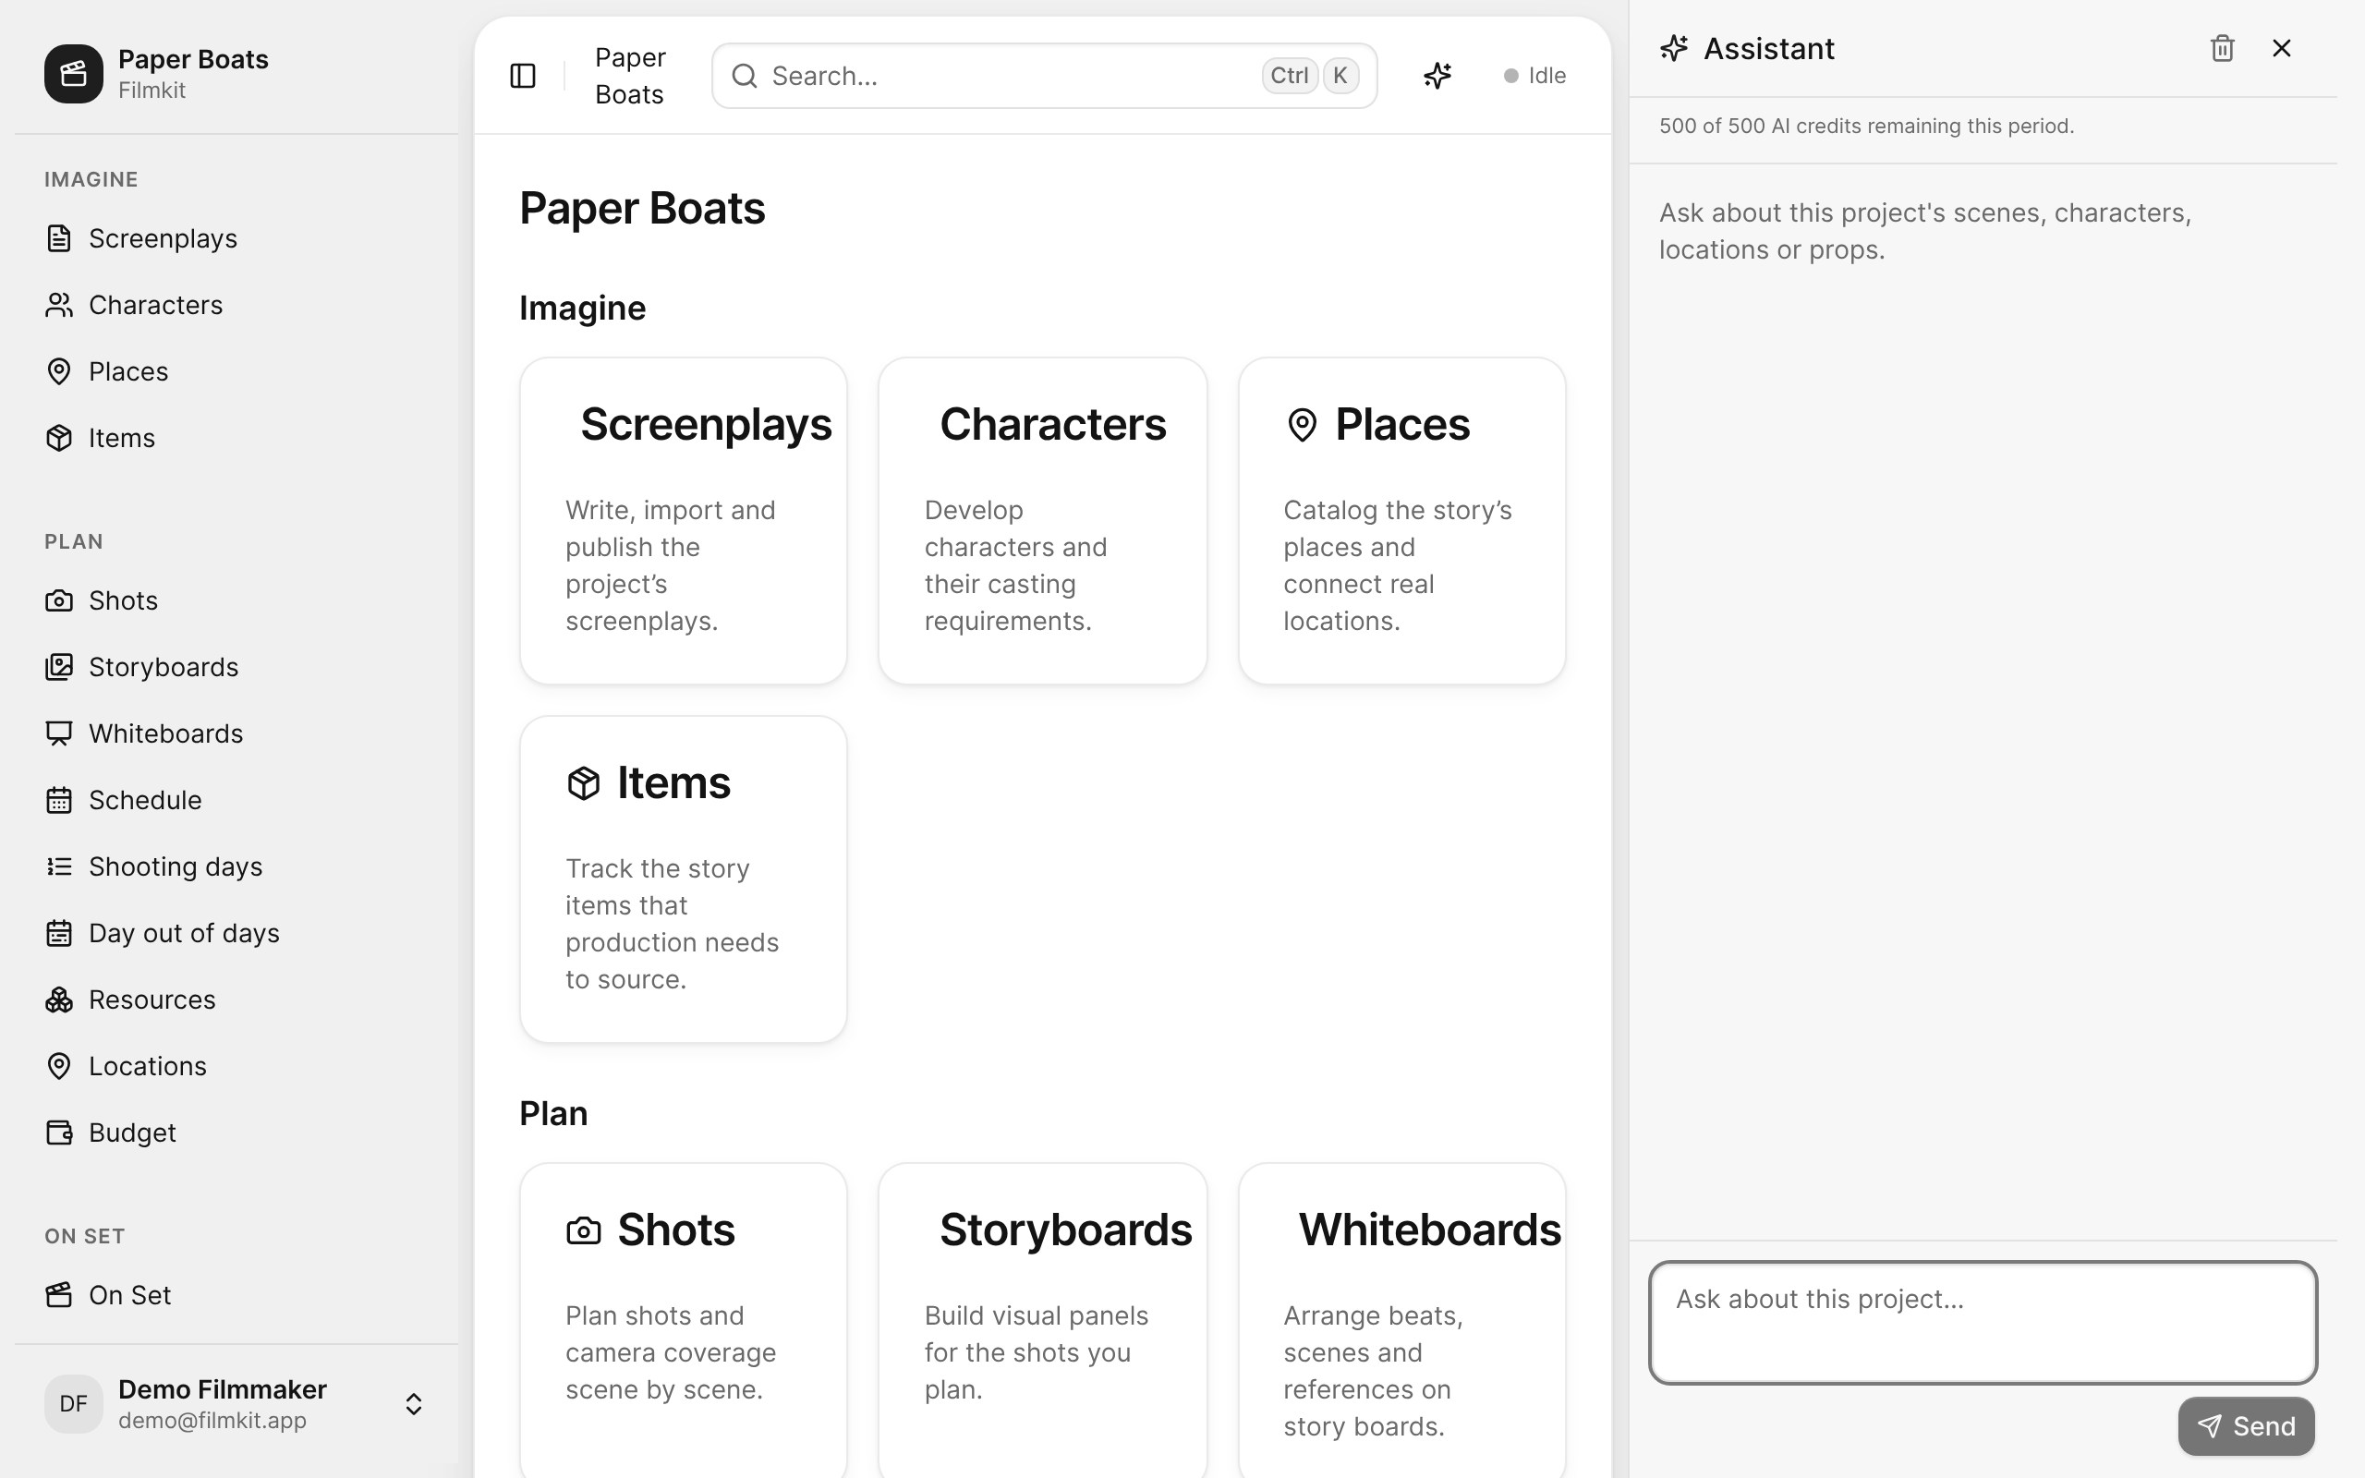The width and height of the screenshot is (2365, 1478).
Task: Click the Idle status indicator
Action: 1534,75
